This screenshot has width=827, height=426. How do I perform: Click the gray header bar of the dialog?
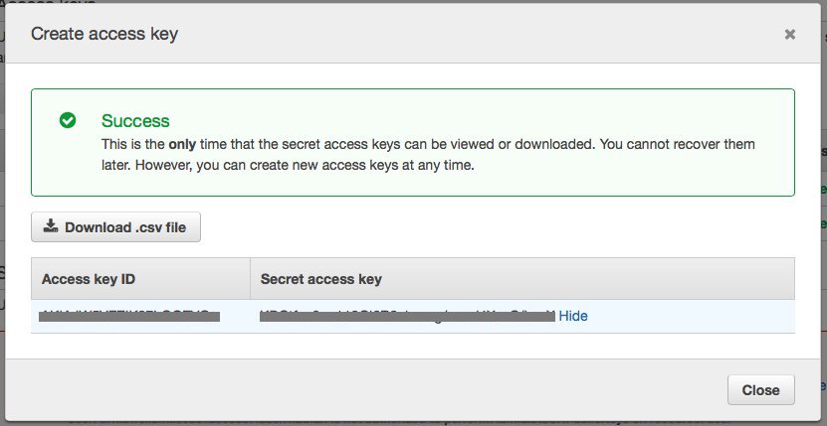point(413,34)
